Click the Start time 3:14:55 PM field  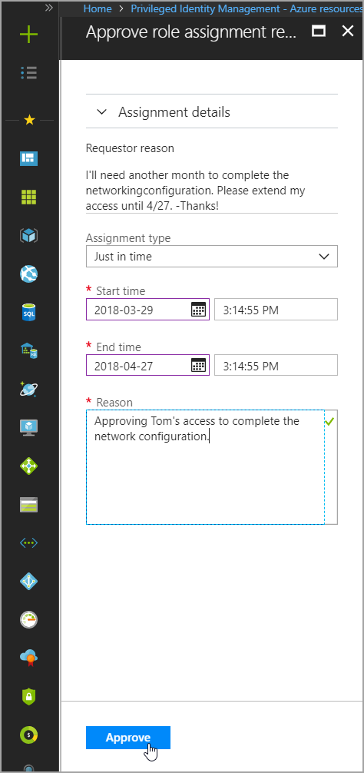(276, 310)
